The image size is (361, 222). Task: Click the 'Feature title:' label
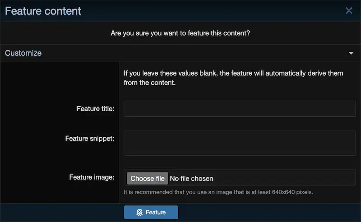[95, 109]
